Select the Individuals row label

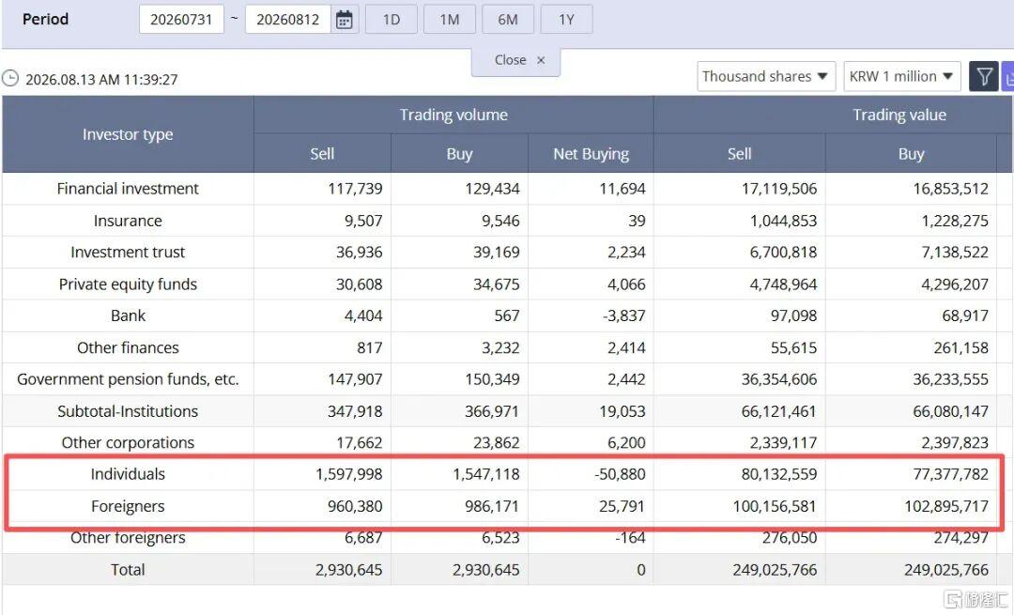point(128,474)
